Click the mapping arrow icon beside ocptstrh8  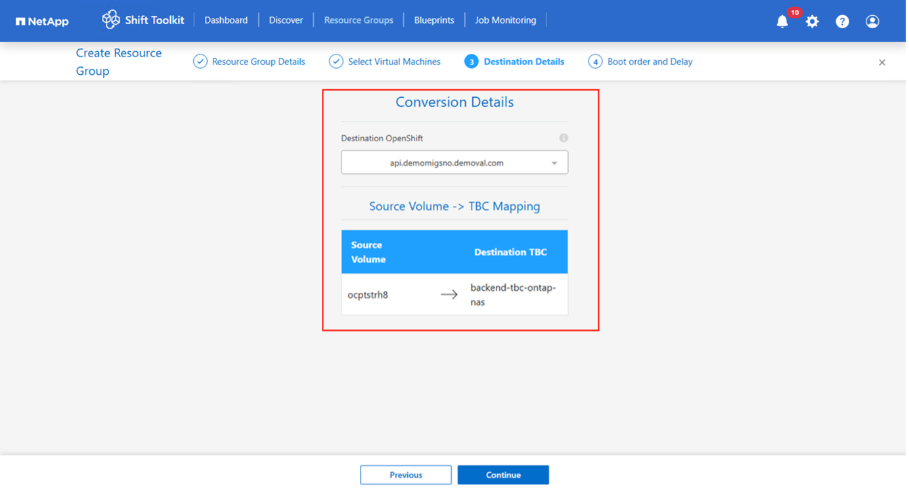click(449, 295)
